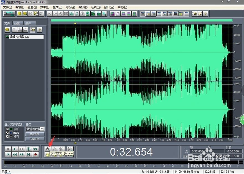Click selection length field 0:00.000
Image resolution: width=244 pixels, height=174 pixels.
click(233, 151)
